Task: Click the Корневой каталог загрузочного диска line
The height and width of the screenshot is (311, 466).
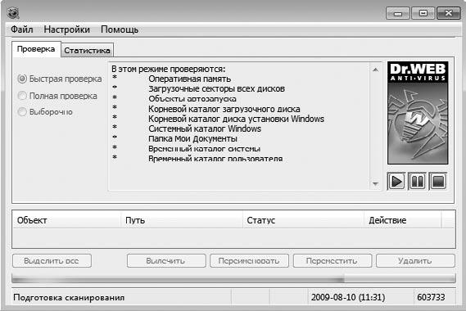Action: click(224, 109)
